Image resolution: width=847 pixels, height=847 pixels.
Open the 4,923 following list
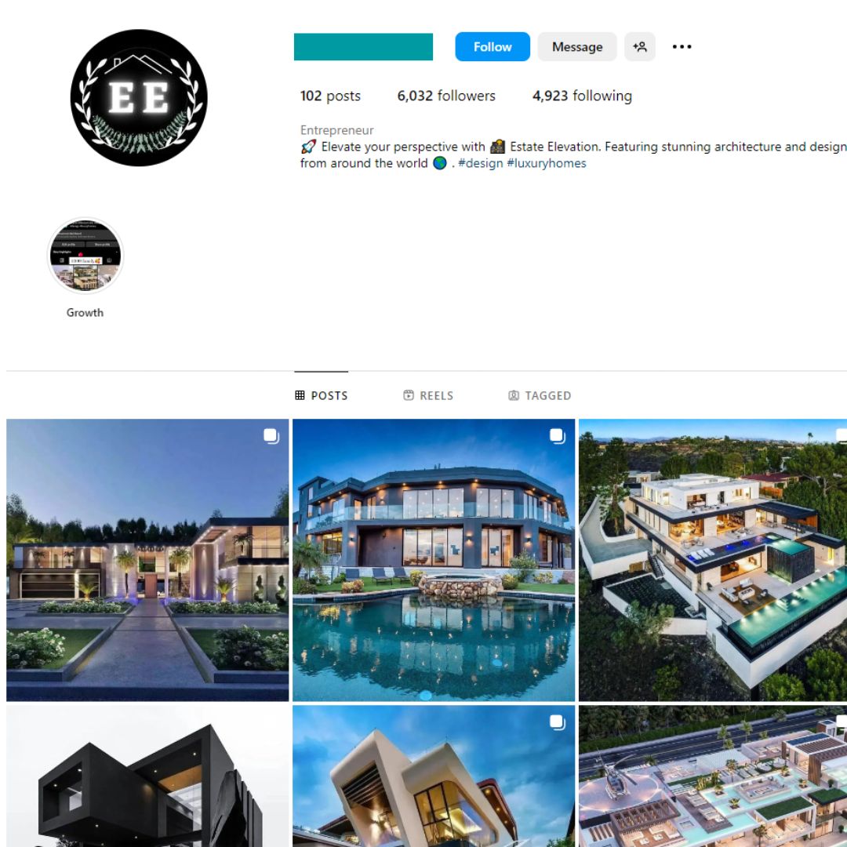click(582, 96)
